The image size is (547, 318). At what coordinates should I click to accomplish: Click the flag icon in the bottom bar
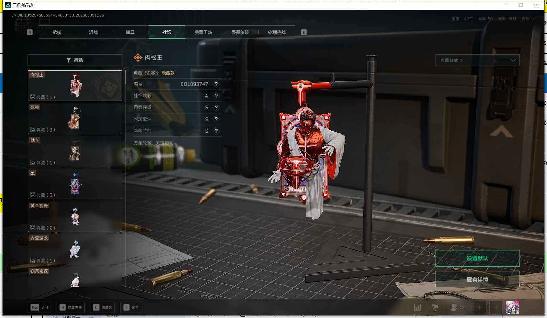435,308
